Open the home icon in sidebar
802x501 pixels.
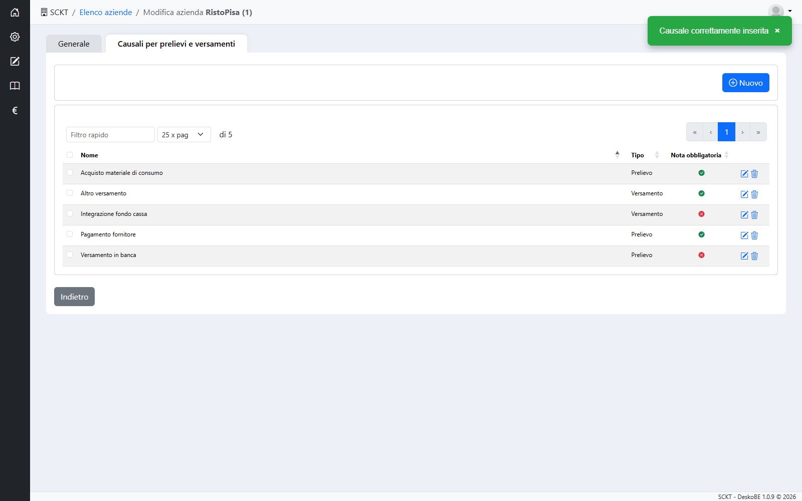point(15,13)
